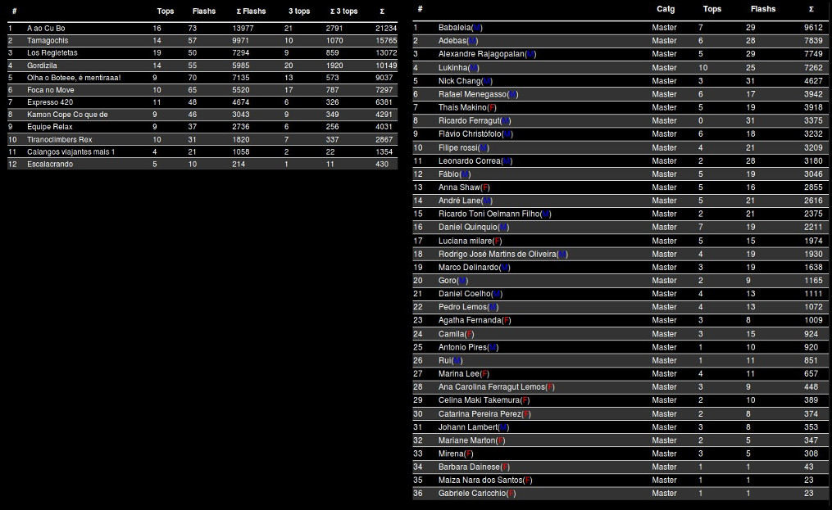Image resolution: width=832 pixels, height=510 pixels.
Task: Click the red F marker beside Mirena
Action: point(468,454)
